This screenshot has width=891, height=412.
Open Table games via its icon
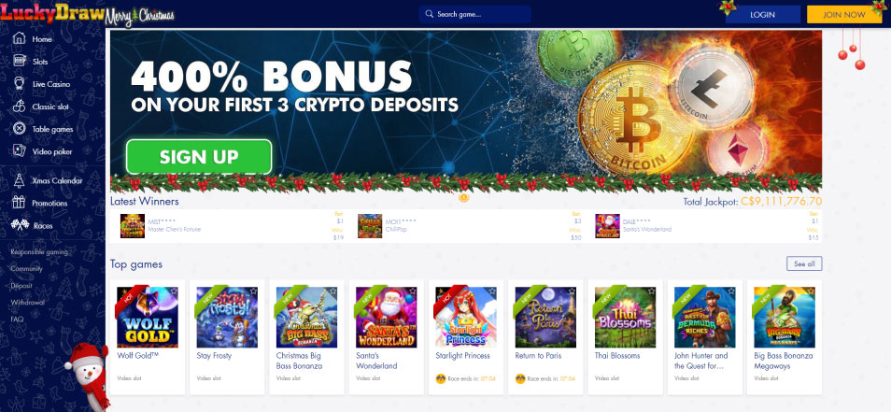[x=20, y=129]
